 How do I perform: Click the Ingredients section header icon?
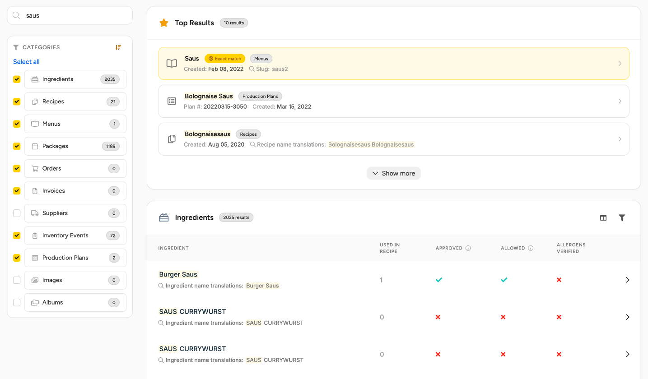(163, 217)
